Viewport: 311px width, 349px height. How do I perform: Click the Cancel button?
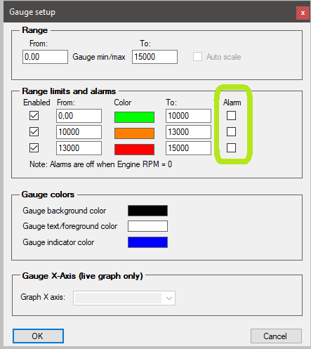(276, 336)
